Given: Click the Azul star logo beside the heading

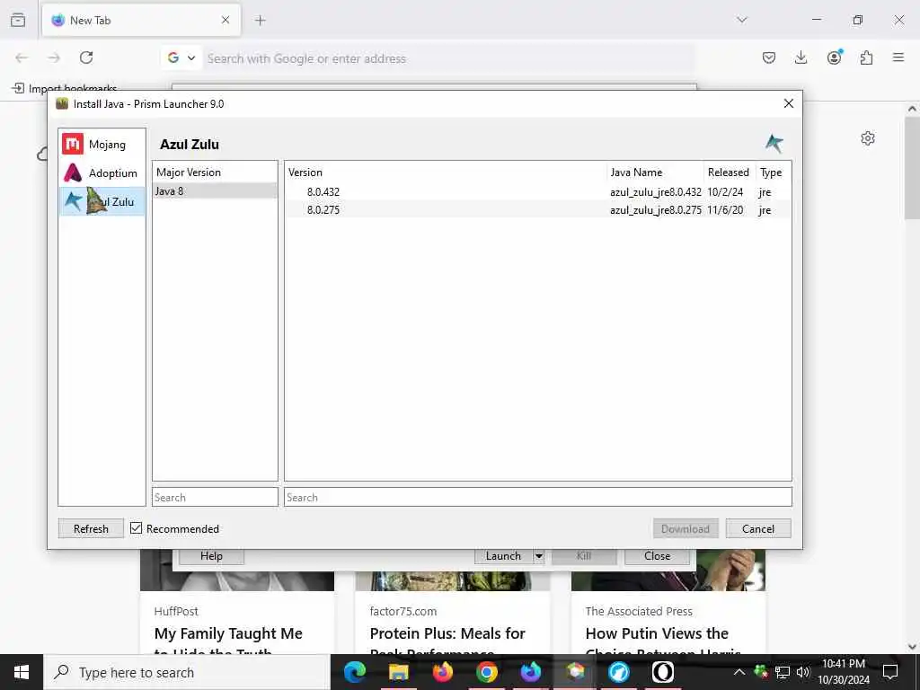Looking at the screenshot, I should click(774, 143).
